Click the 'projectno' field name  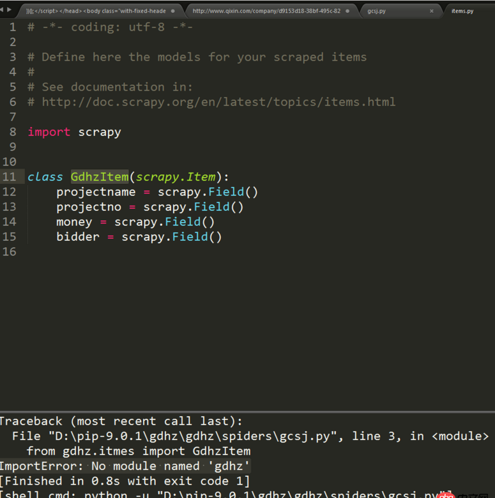point(89,207)
